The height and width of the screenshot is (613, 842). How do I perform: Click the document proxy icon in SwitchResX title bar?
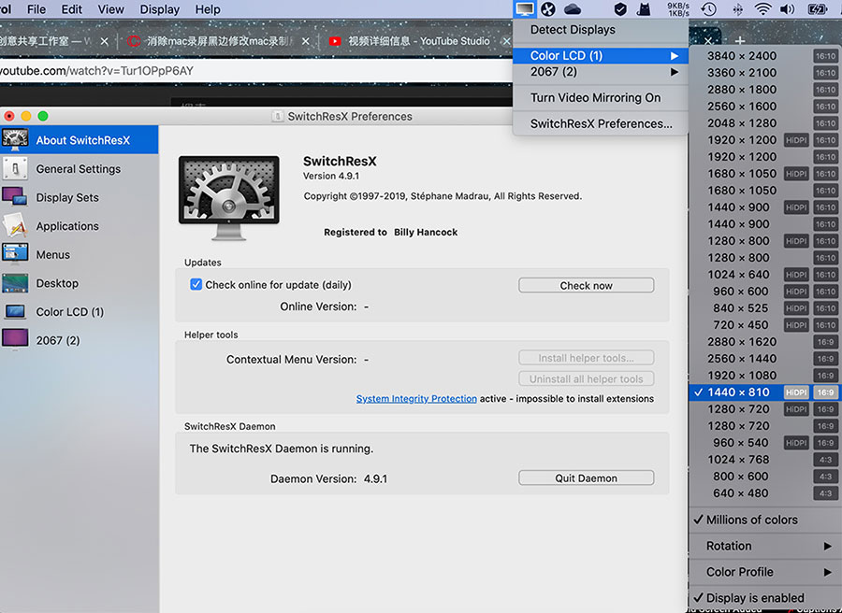[x=278, y=117]
